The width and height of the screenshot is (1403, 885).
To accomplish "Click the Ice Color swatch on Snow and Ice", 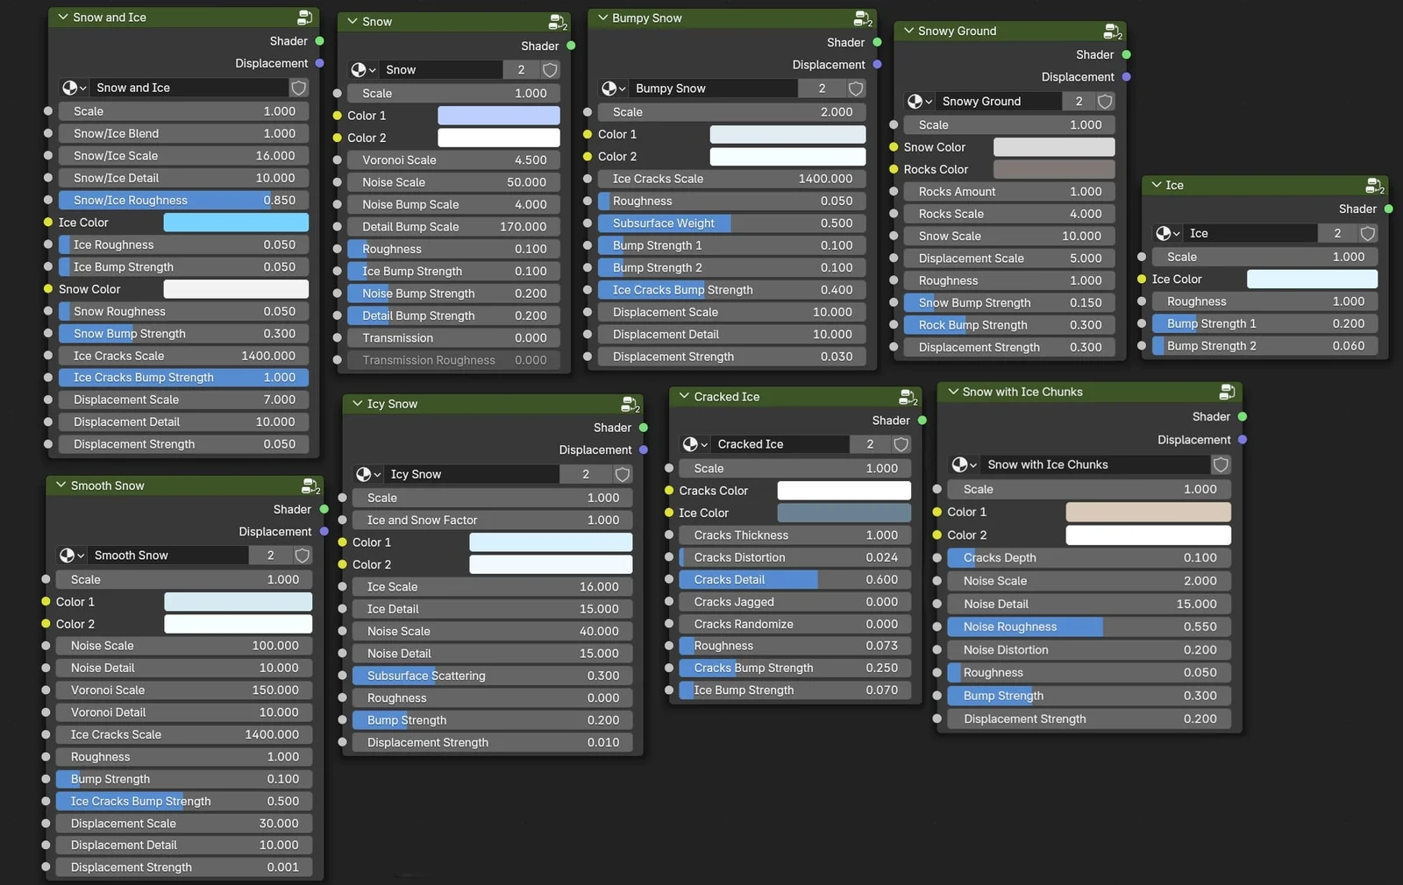I will (x=235, y=222).
